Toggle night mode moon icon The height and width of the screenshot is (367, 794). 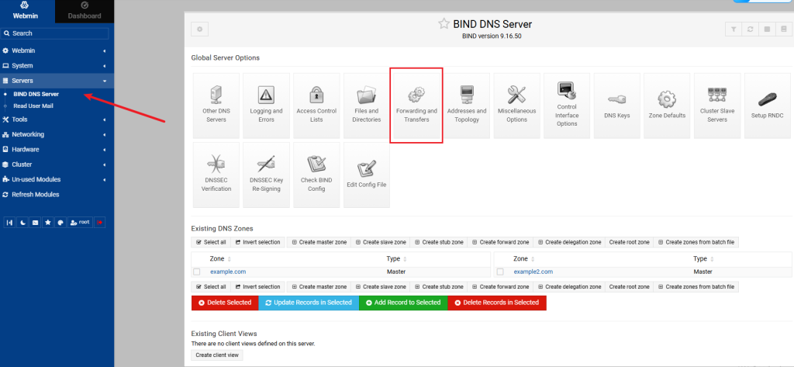[x=22, y=223]
